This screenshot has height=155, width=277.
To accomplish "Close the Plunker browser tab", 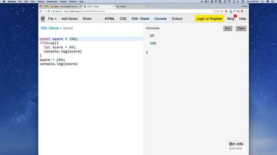I will click(x=146, y=6).
